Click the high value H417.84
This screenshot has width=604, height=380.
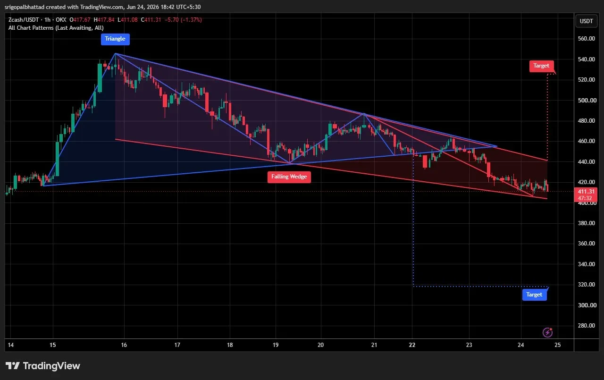coord(104,20)
